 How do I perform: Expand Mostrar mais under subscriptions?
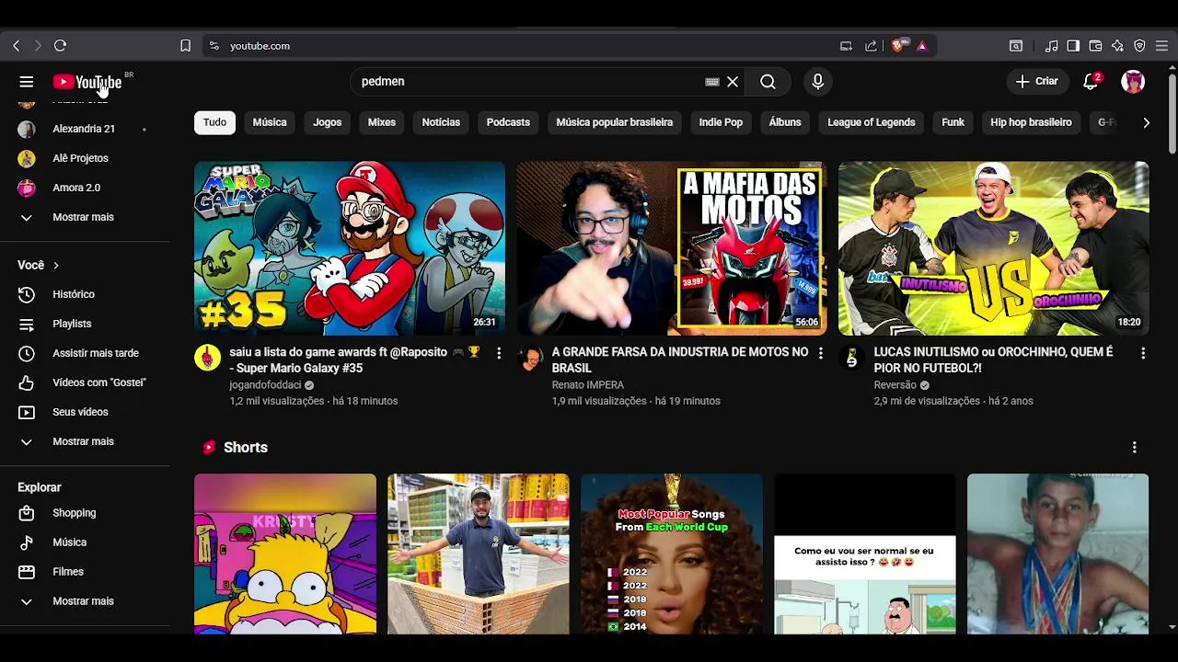(85, 217)
